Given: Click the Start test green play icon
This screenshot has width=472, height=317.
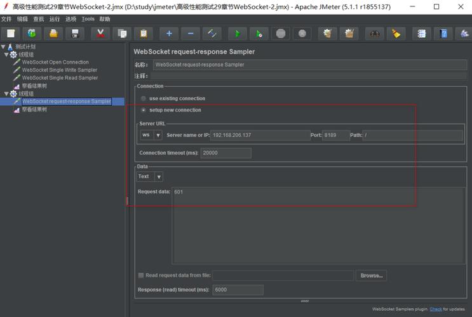Looking at the screenshot, I should pyautogui.click(x=237, y=34).
